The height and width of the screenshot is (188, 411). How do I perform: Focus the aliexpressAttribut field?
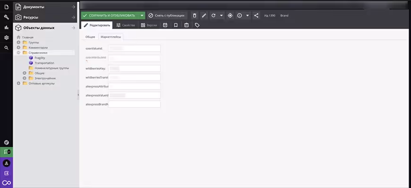tap(134, 86)
